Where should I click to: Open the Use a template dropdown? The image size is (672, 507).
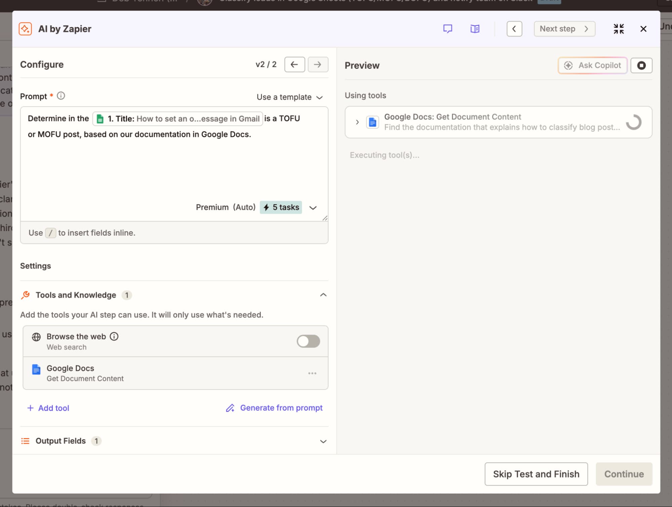[289, 97]
